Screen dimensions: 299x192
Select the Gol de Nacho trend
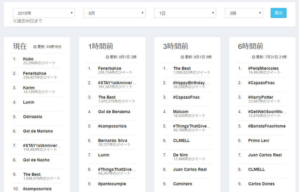click(36, 160)
